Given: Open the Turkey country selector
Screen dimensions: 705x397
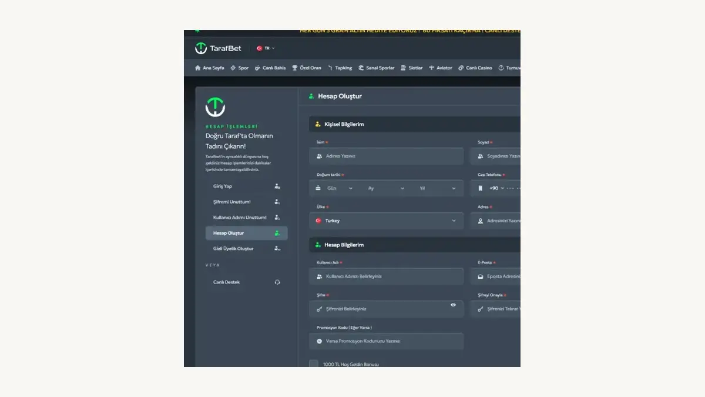Looking at the screenshot, I should (386, 221).
